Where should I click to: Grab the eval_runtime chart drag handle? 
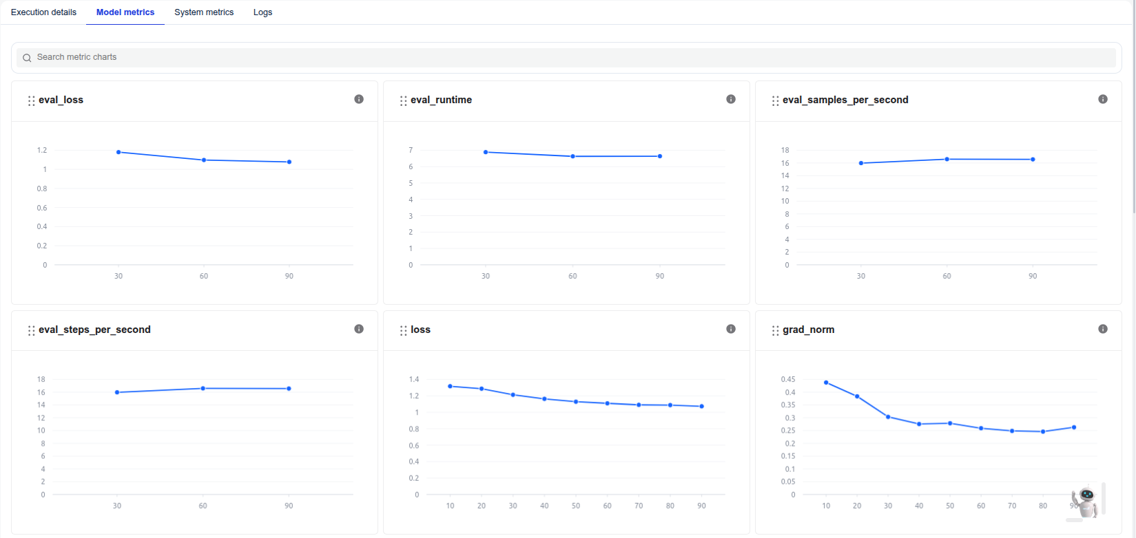point(403,100)
